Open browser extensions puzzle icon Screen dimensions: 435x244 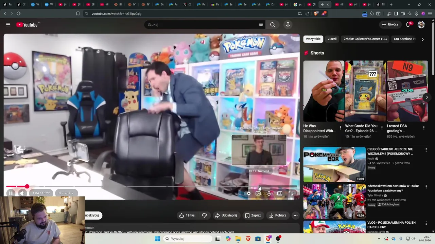[371, 14]
